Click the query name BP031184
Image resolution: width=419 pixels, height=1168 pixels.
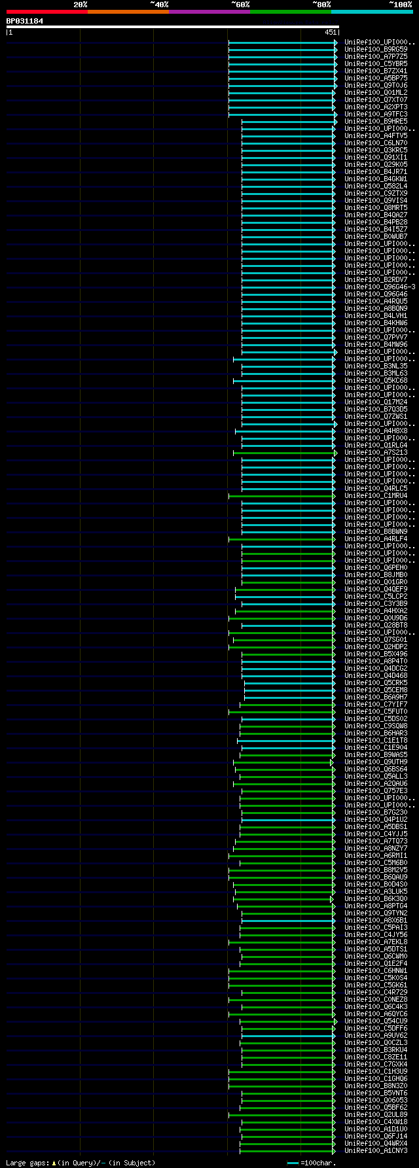click(25, 21)
